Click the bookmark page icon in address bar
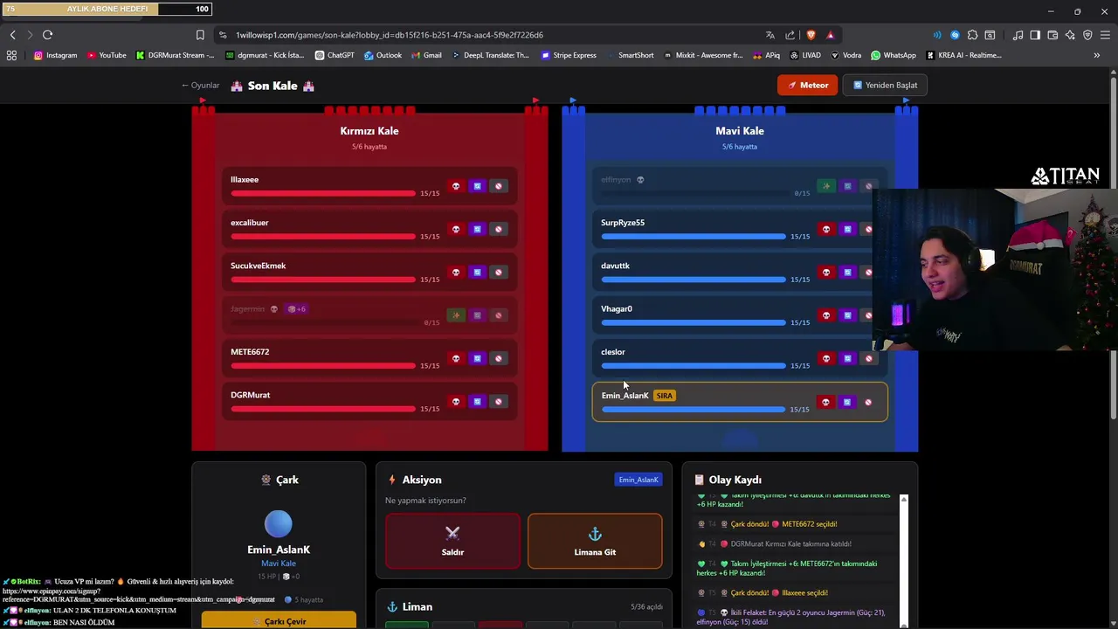This screenshot has width=1118, height=629. (200, 35)
